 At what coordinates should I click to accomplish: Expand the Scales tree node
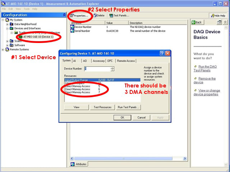7,41
